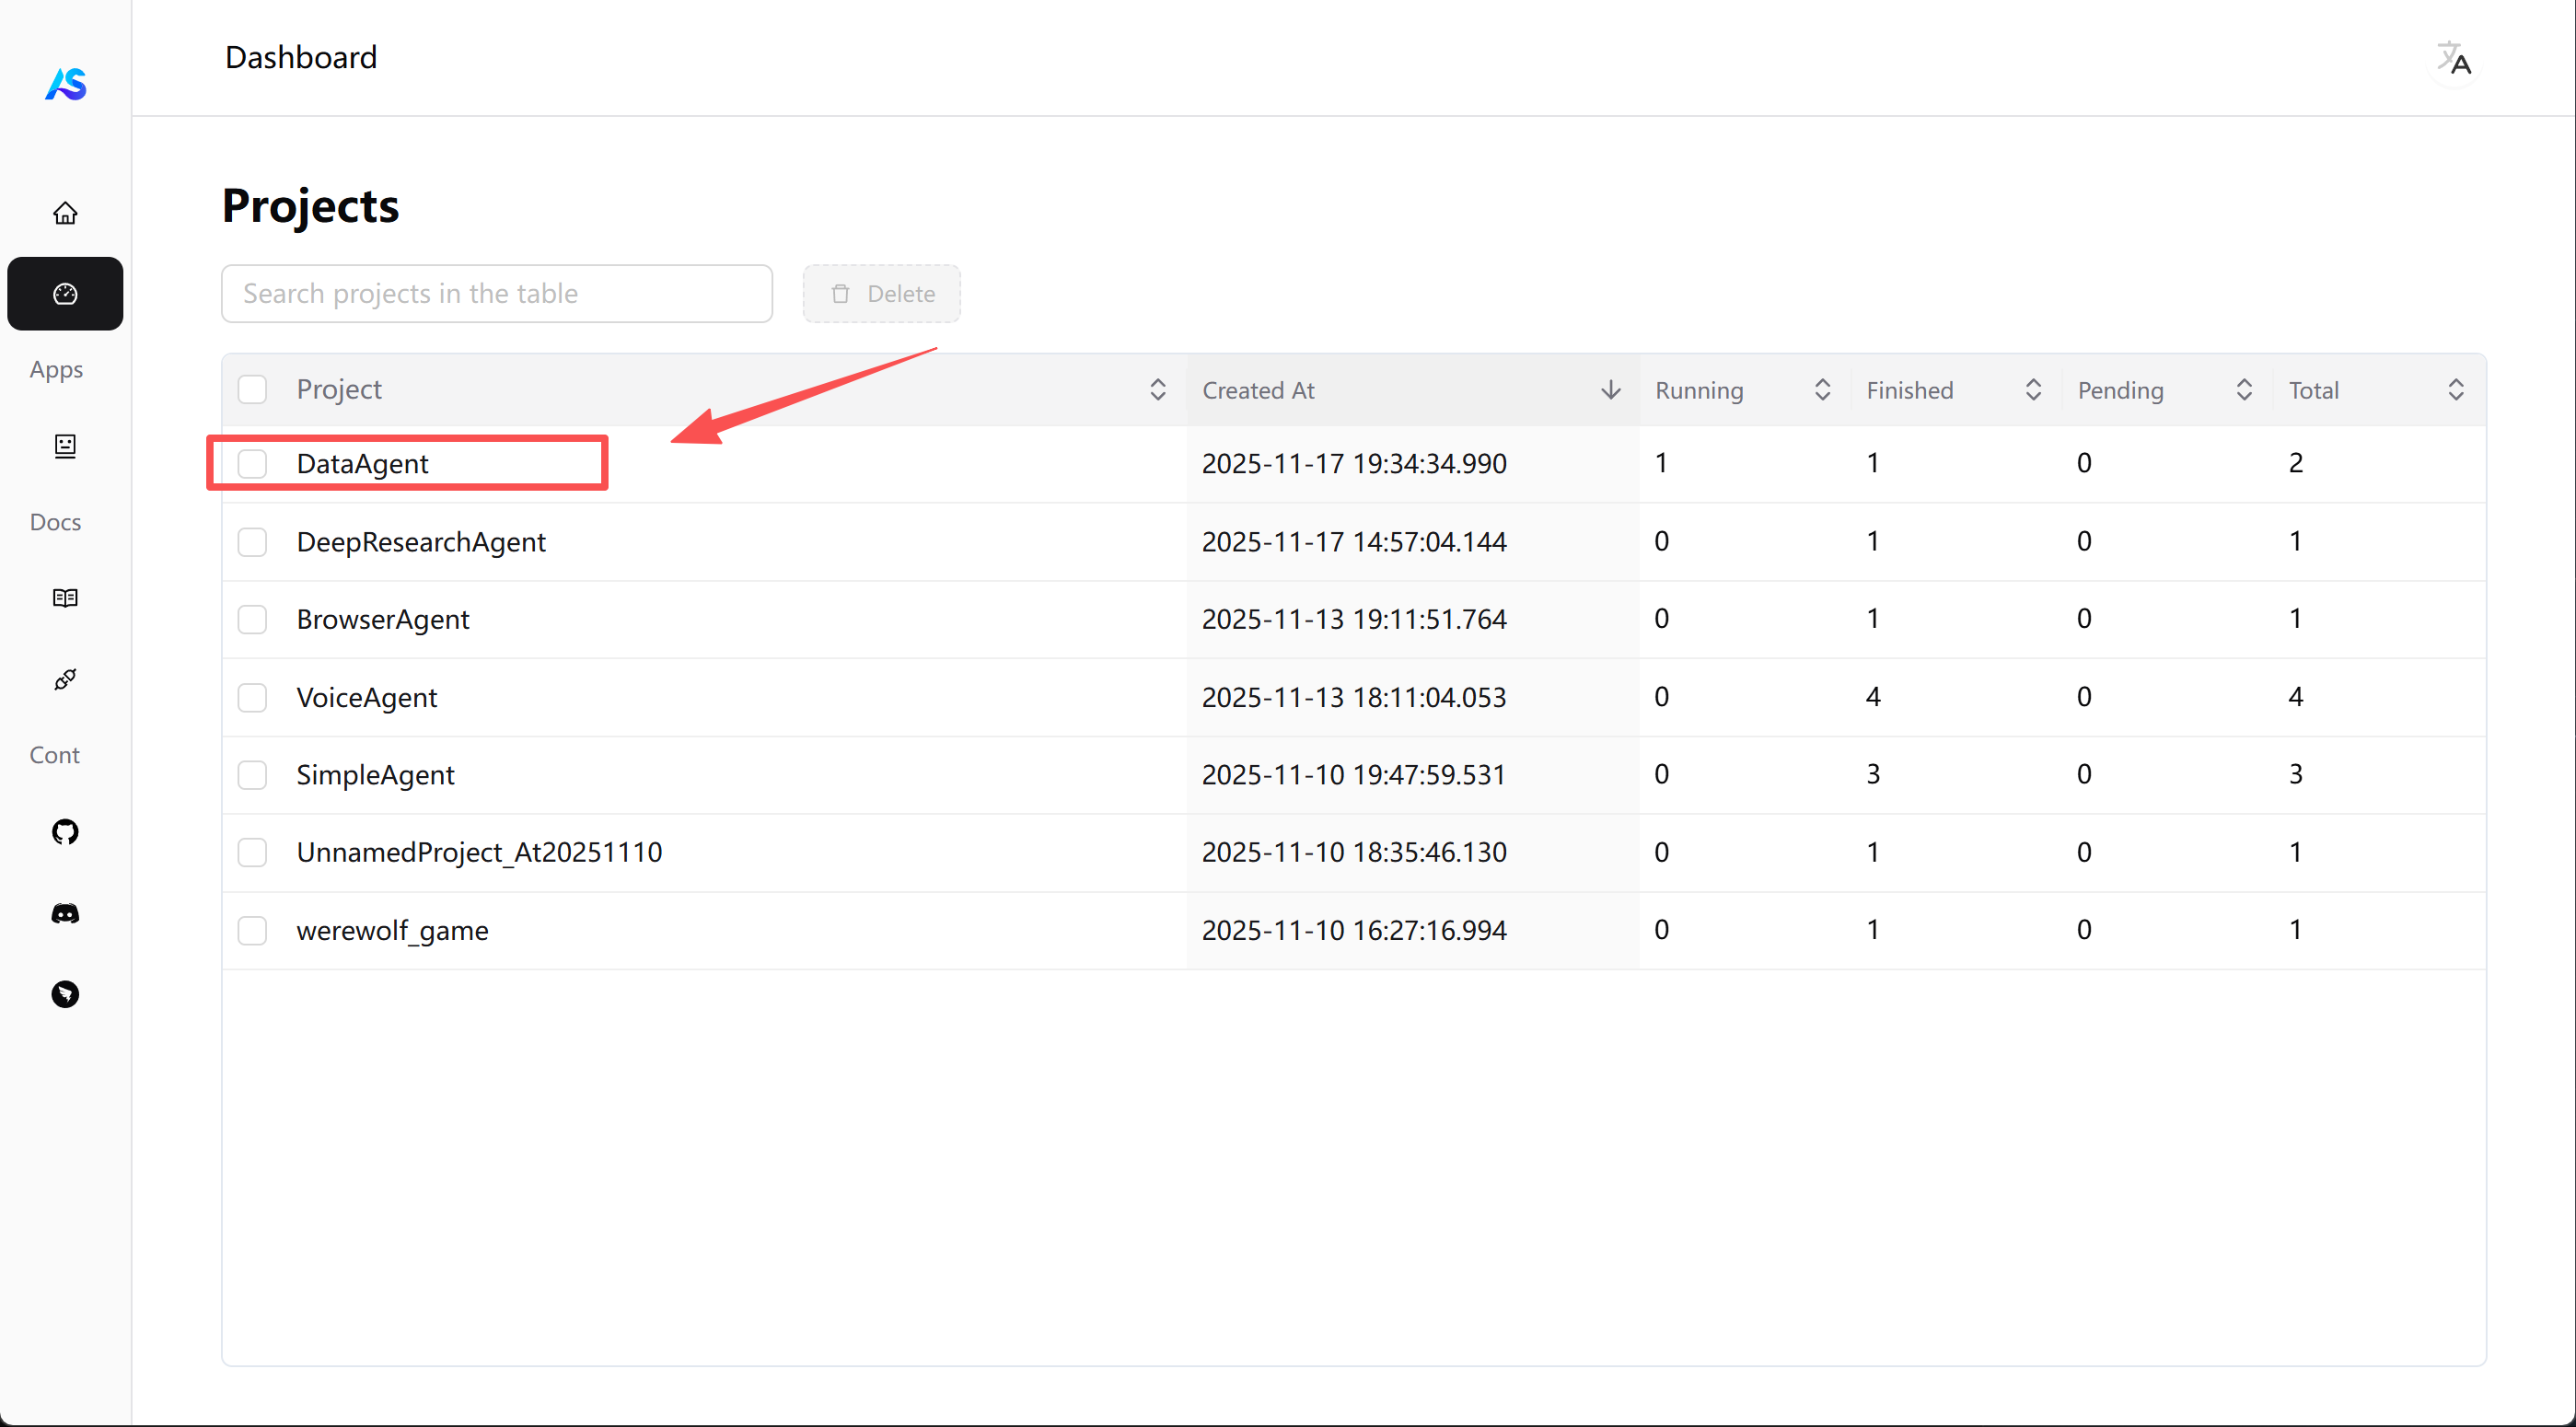Click timestamp 2025-11-10 18:35:46.130
Viewport: 2576px width, 1427px height.
[1354, 853]
